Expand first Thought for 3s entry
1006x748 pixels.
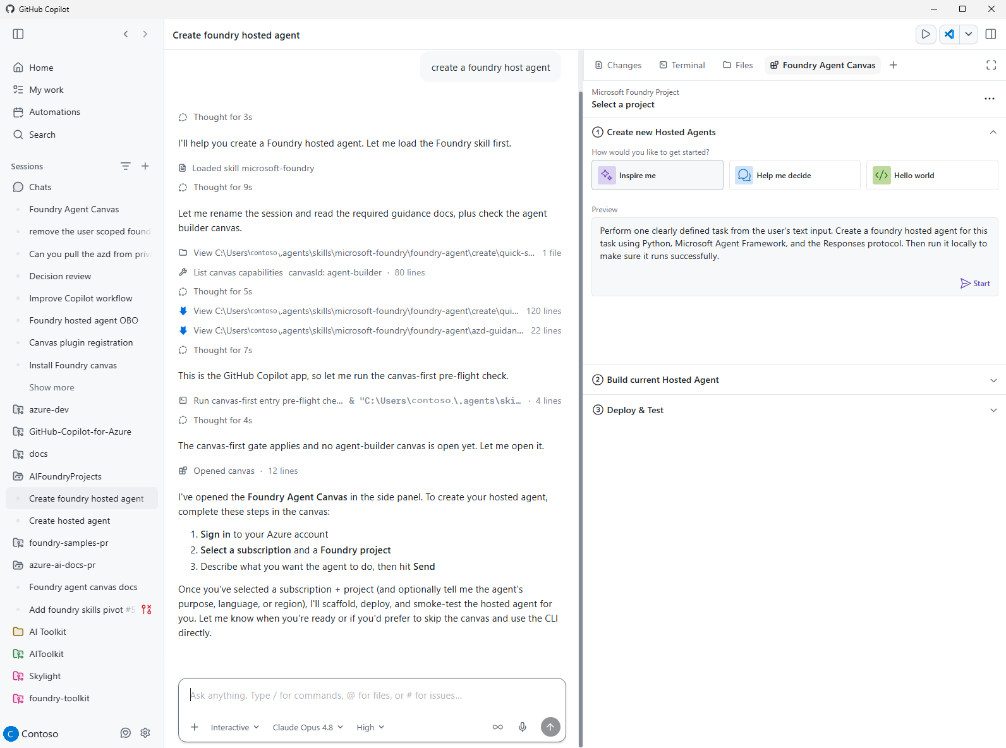(x=215, y=117)
